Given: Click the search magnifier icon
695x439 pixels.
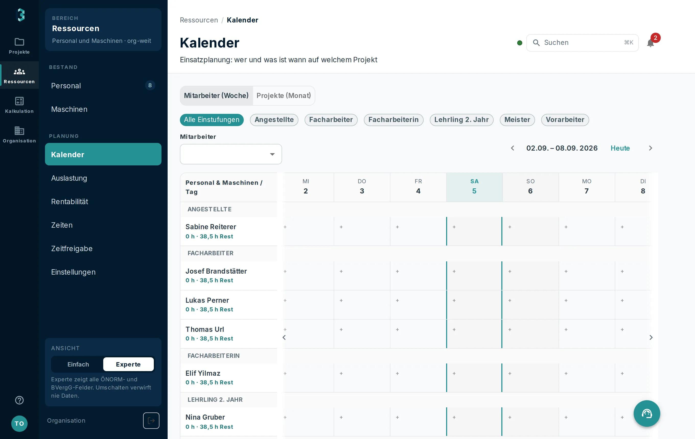Looking at the screenshot, I should coord(536,43).
